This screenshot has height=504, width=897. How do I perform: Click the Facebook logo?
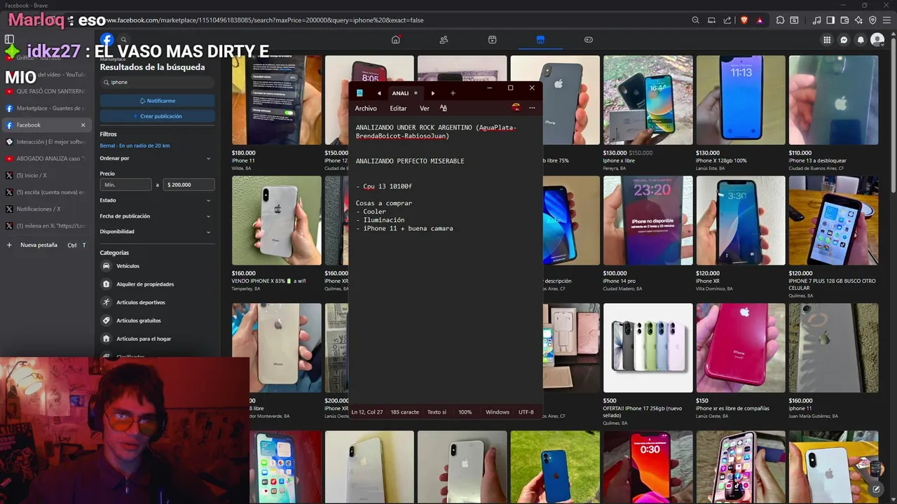coord(107,40)
